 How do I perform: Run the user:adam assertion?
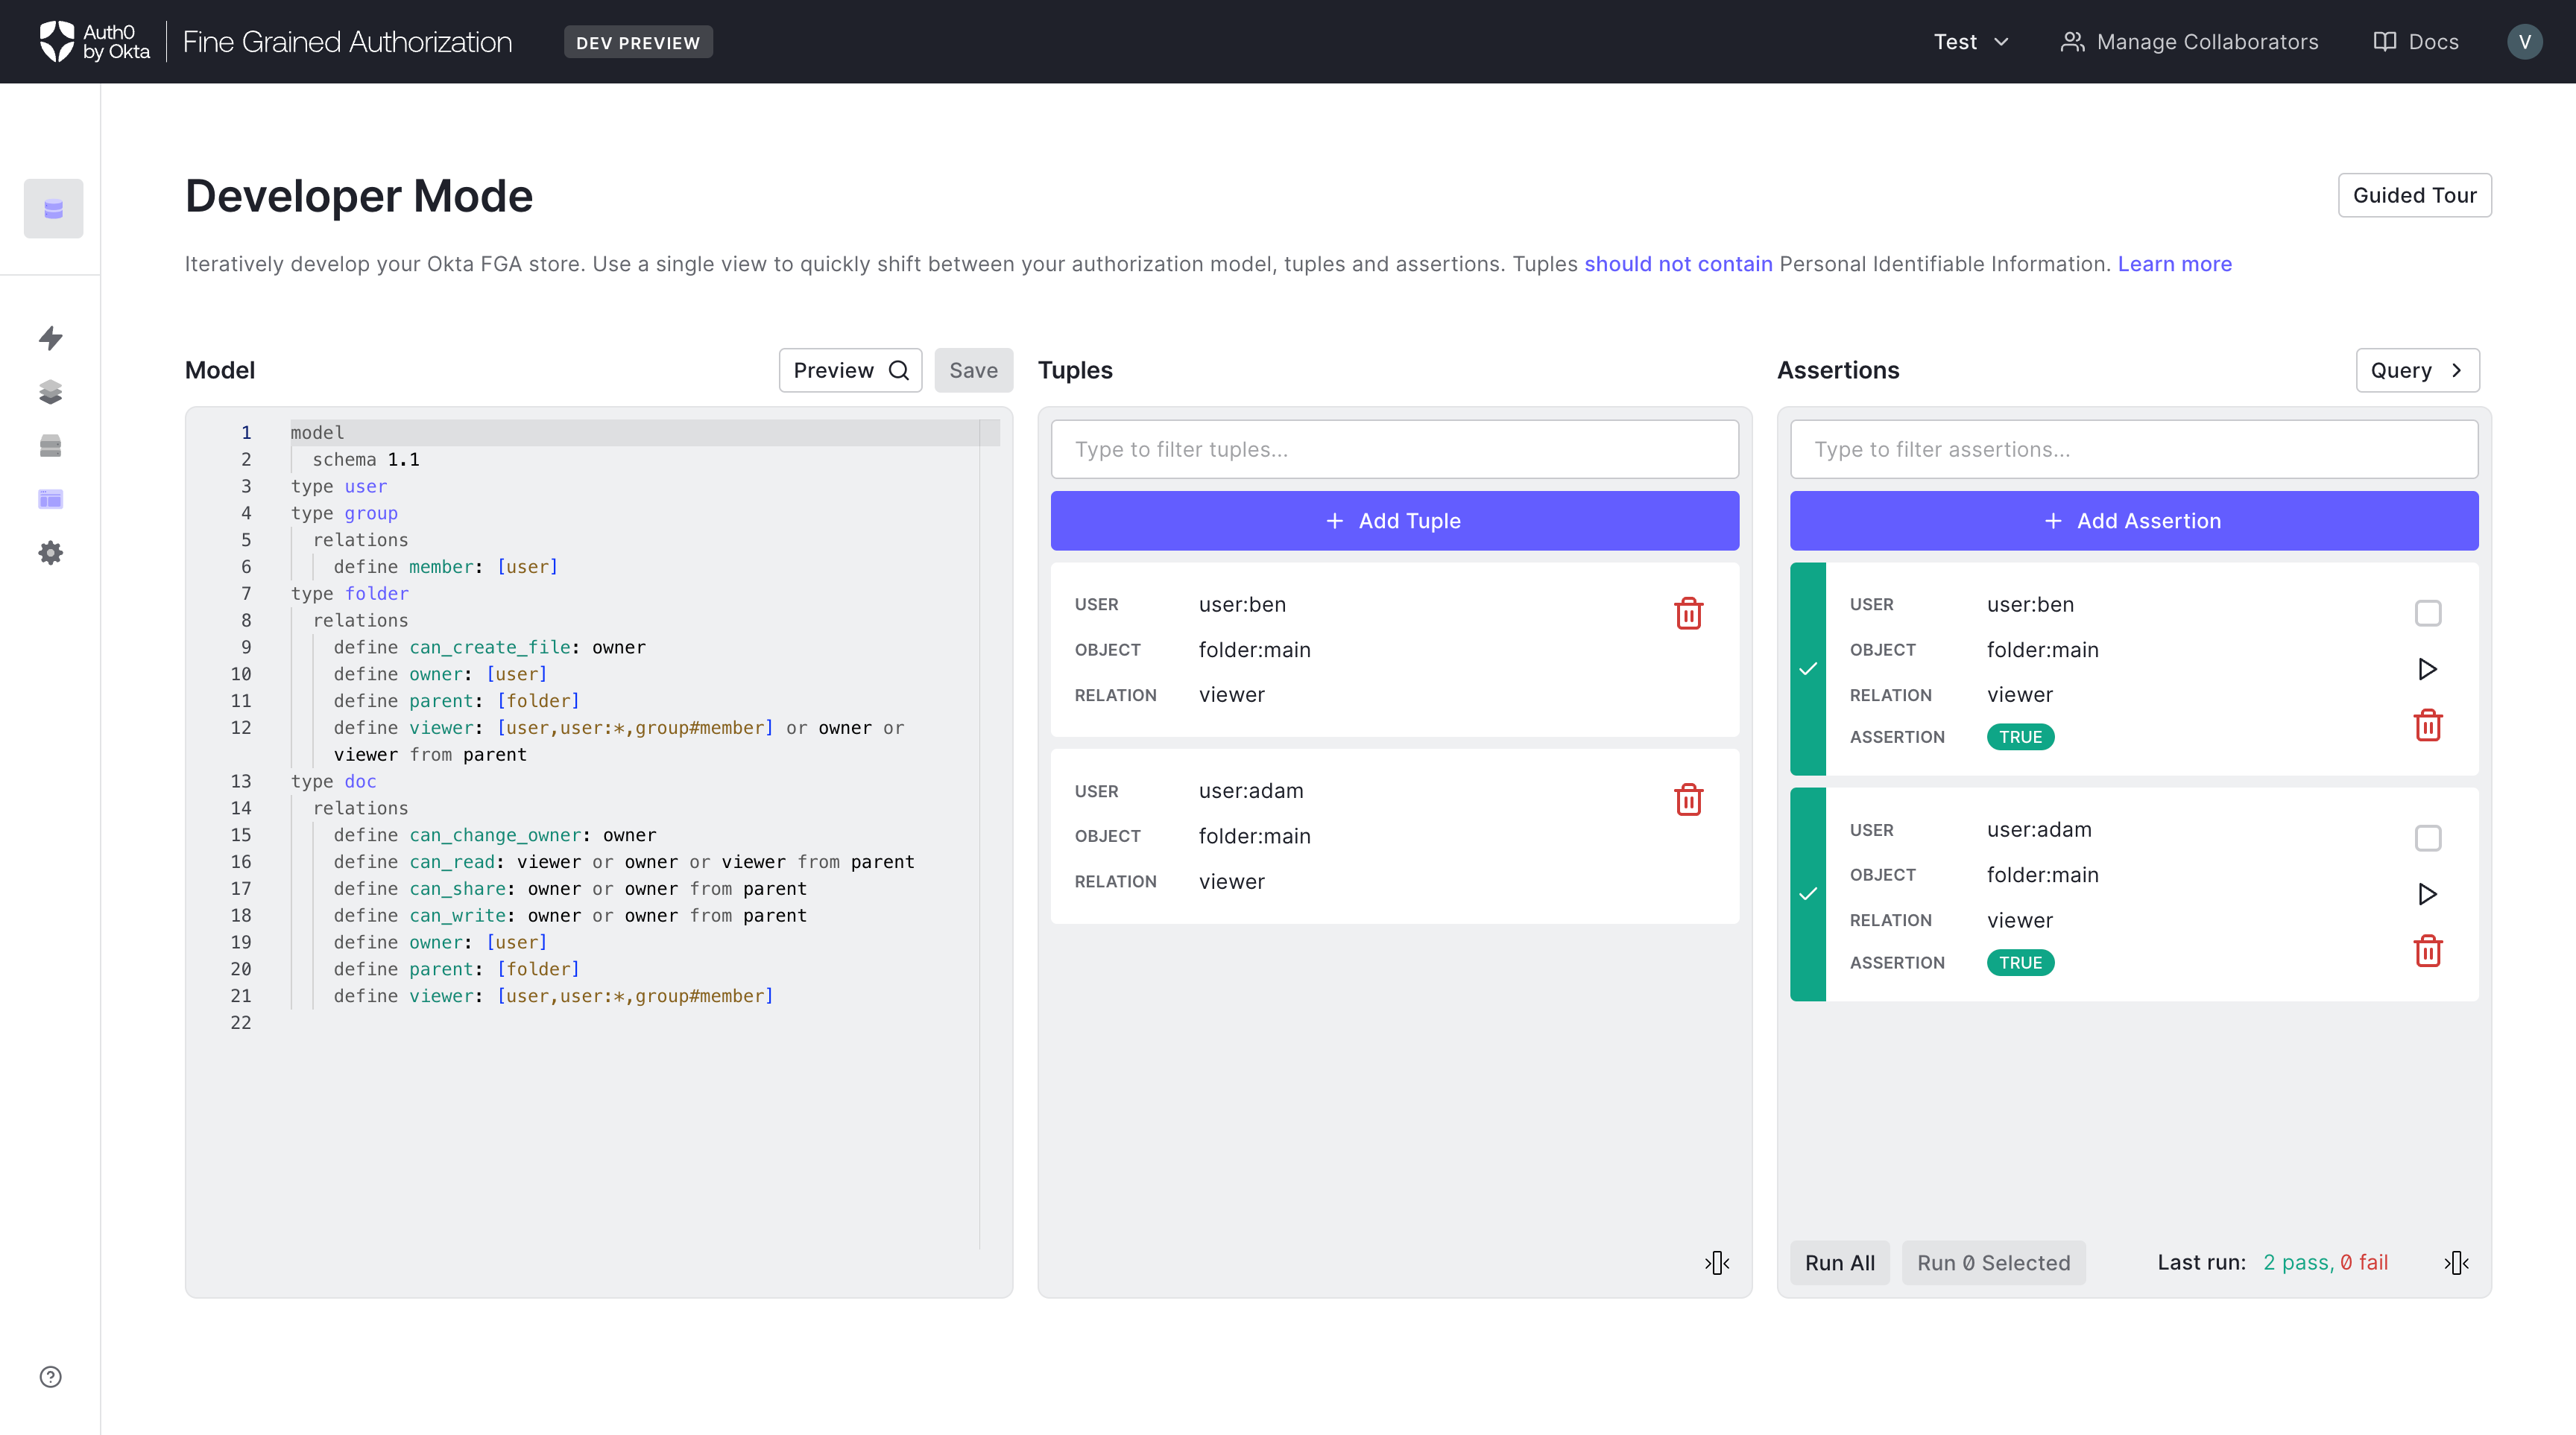pos(2427,893)
